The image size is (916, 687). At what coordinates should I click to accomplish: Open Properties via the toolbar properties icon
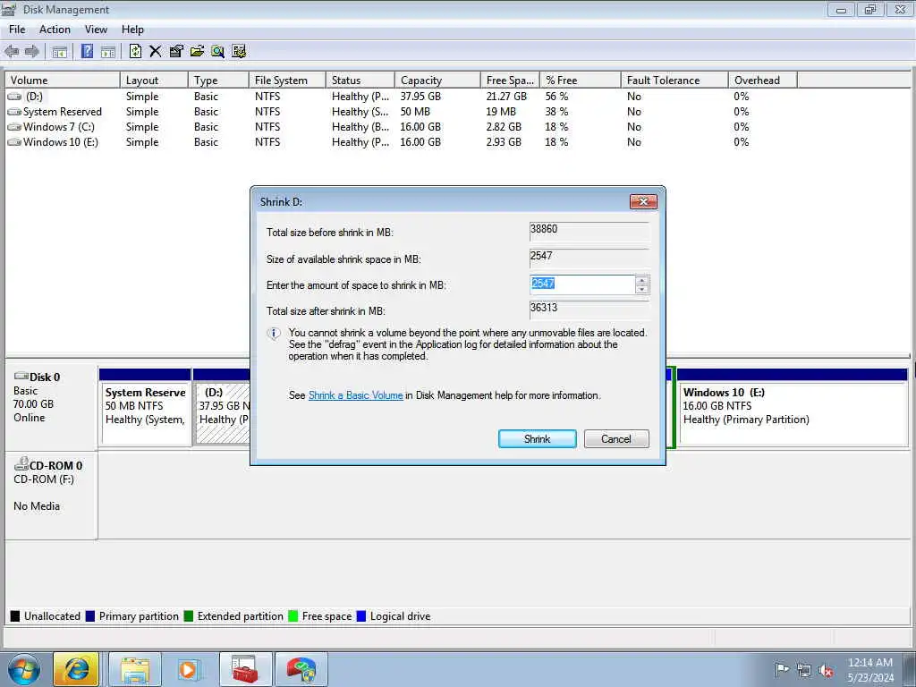tap(176, 51)
